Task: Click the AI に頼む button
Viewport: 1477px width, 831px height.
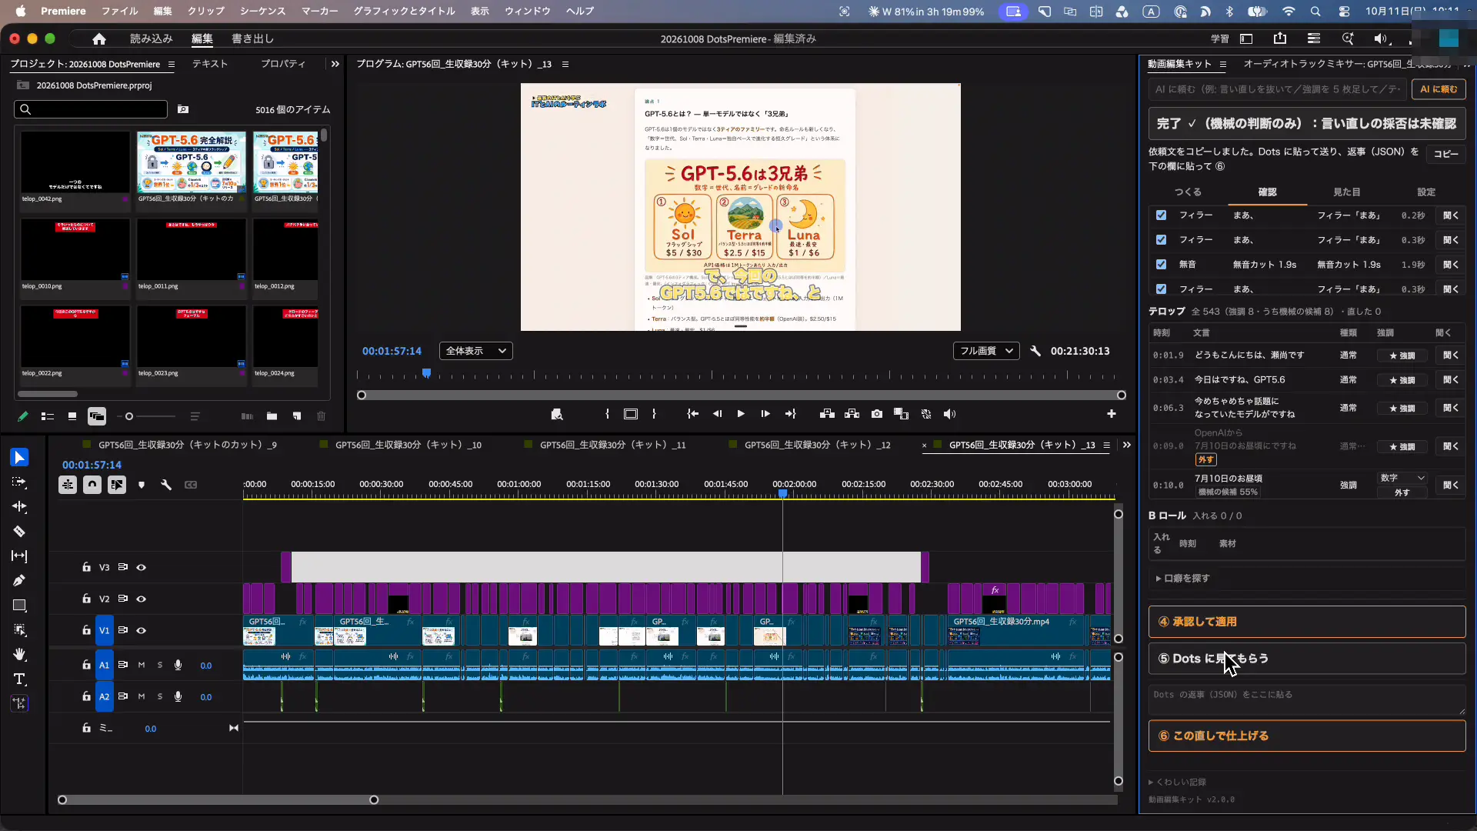Action: [x=1439, y=89]
